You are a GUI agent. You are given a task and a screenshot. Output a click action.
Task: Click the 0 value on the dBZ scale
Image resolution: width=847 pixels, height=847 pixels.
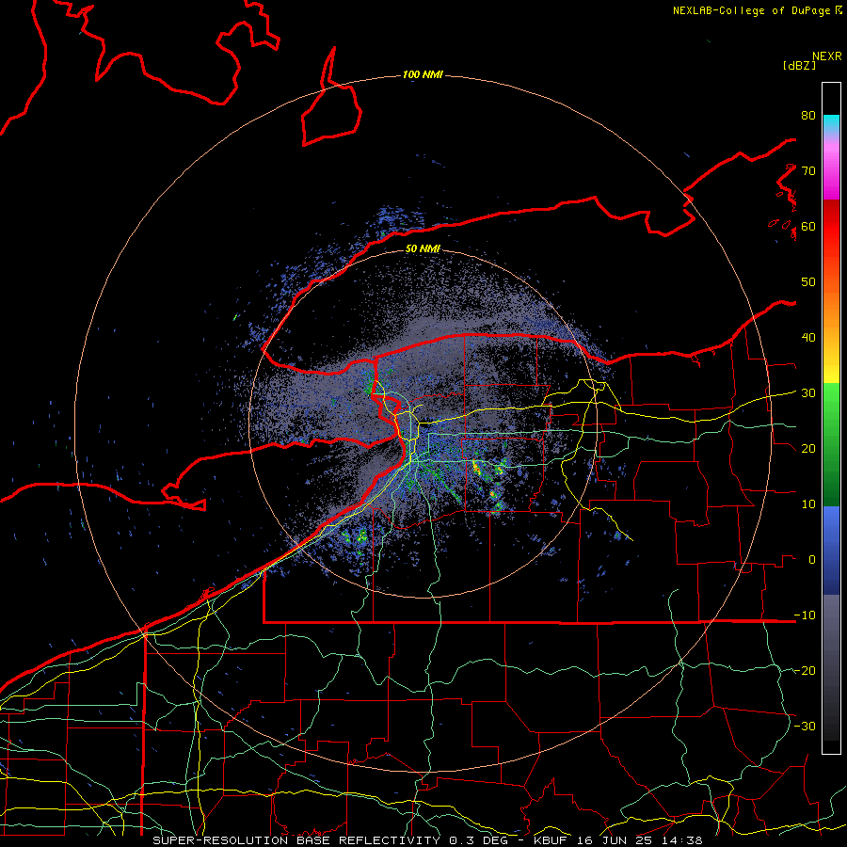[812, 560]
